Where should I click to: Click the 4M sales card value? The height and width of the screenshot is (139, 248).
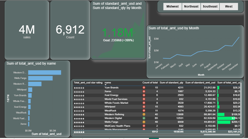[27, 30]
